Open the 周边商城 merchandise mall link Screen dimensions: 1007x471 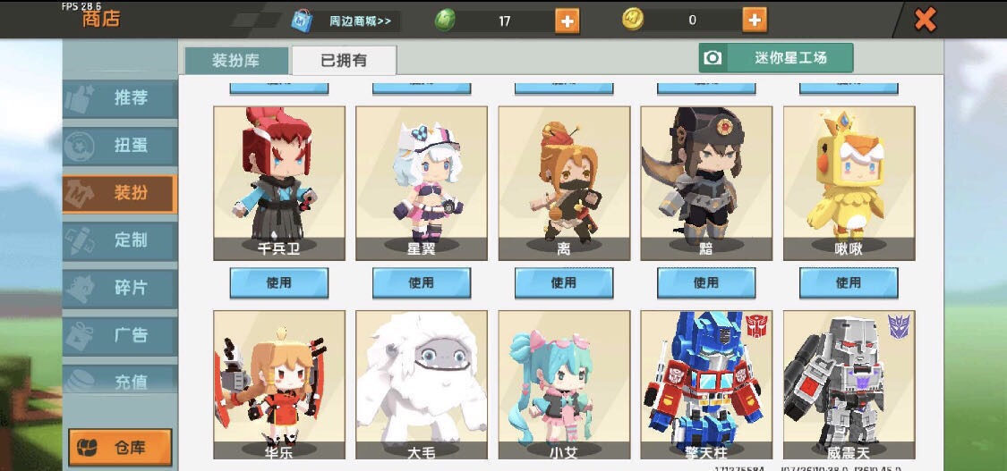tap(360, 21)
